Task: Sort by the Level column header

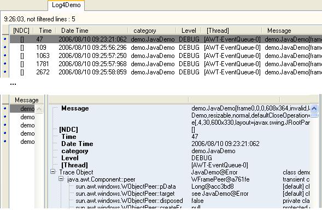Action: (x=189, y=31)
